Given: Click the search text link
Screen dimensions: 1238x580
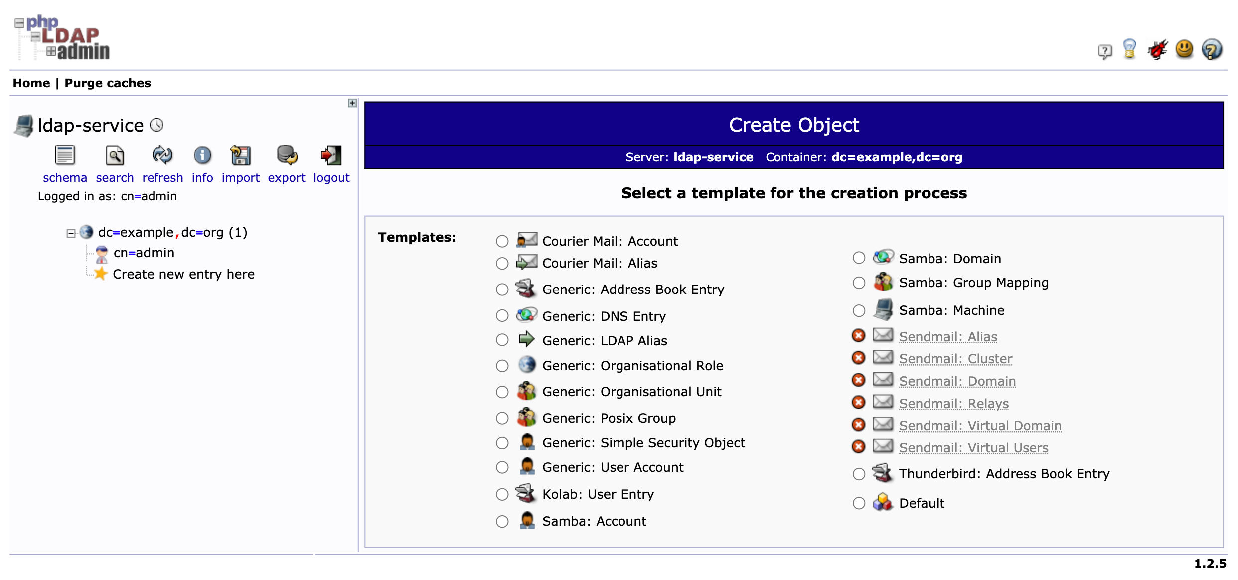Looking at the screenshot, I should [x=115, y=178].
